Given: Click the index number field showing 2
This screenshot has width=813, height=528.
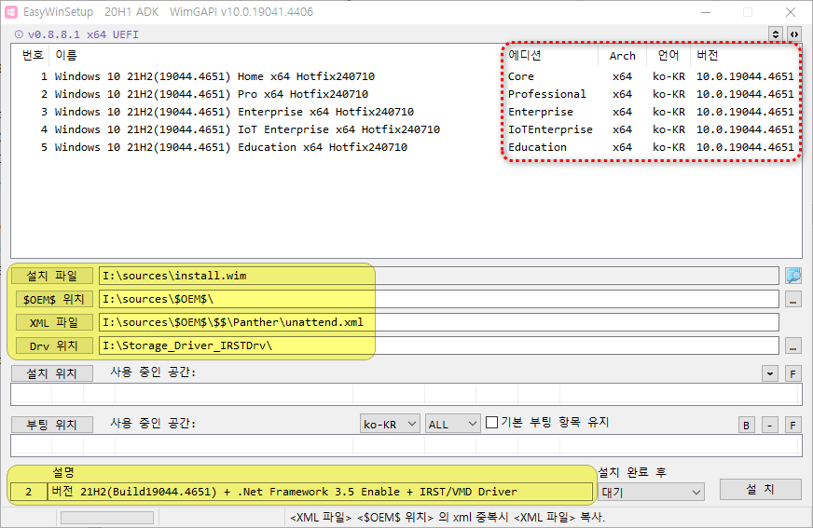Looking at the screenshot, I should [29, 492].
